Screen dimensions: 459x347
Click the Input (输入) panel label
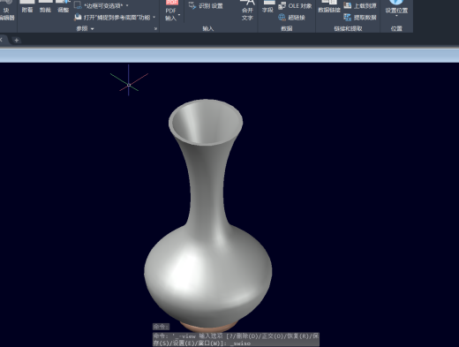(x=208, y=28)
